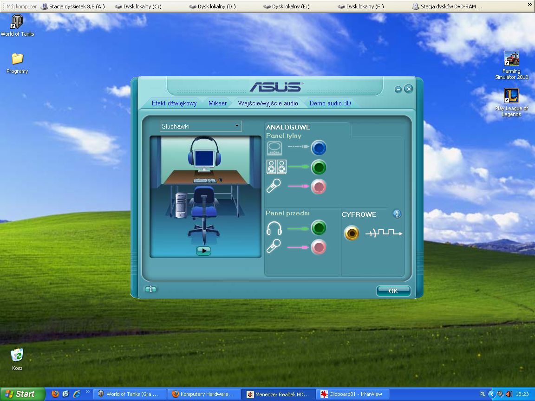Click the room preview with headphones image
This screenshot has width=535, height=401.
205,196
